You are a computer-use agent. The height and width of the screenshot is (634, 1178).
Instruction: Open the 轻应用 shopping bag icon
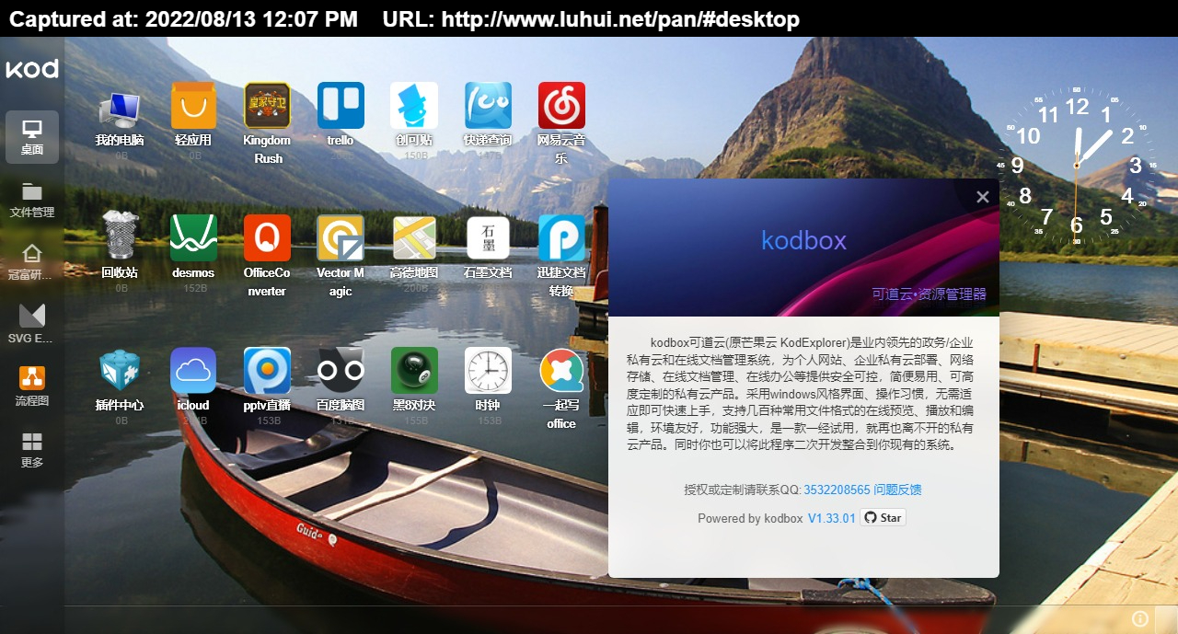193,106
